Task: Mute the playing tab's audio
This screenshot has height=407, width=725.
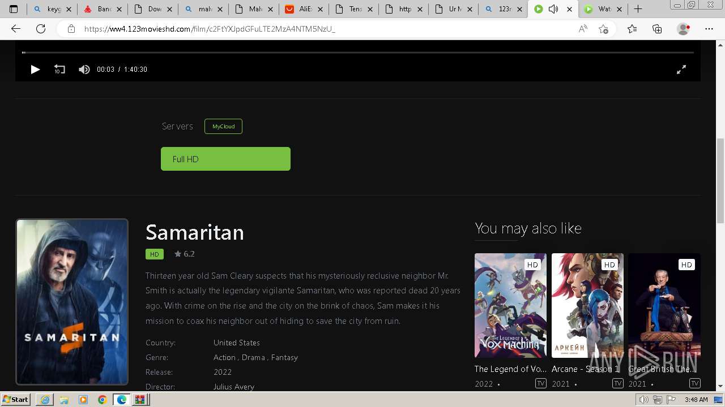Action: tap(553, 9)
